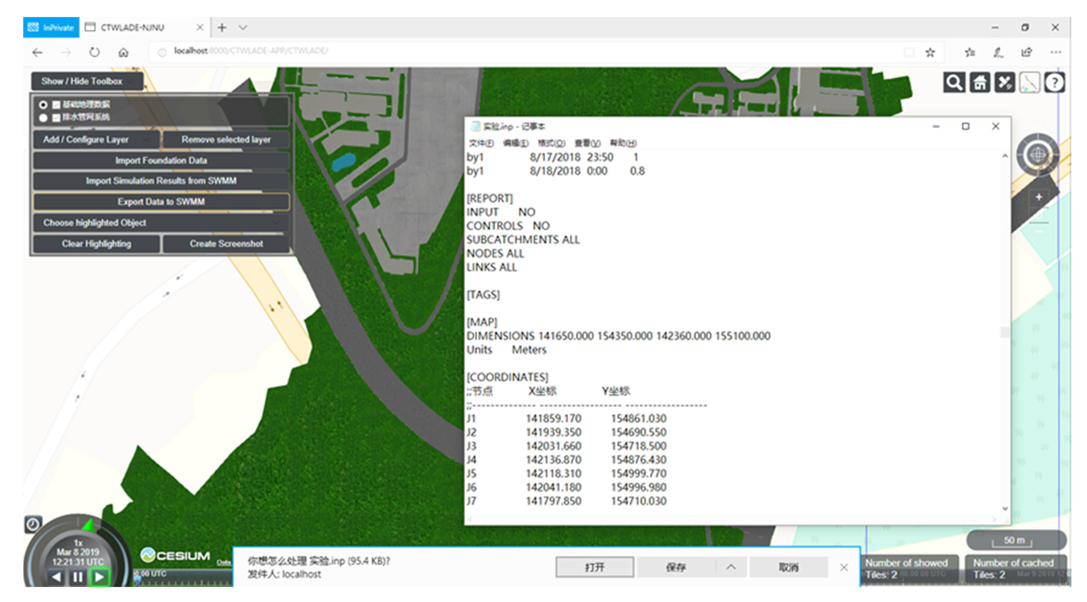Select the second layer radio button
Image resolution: width=1087 pixels, height=602 pixels.
[43, 118]
